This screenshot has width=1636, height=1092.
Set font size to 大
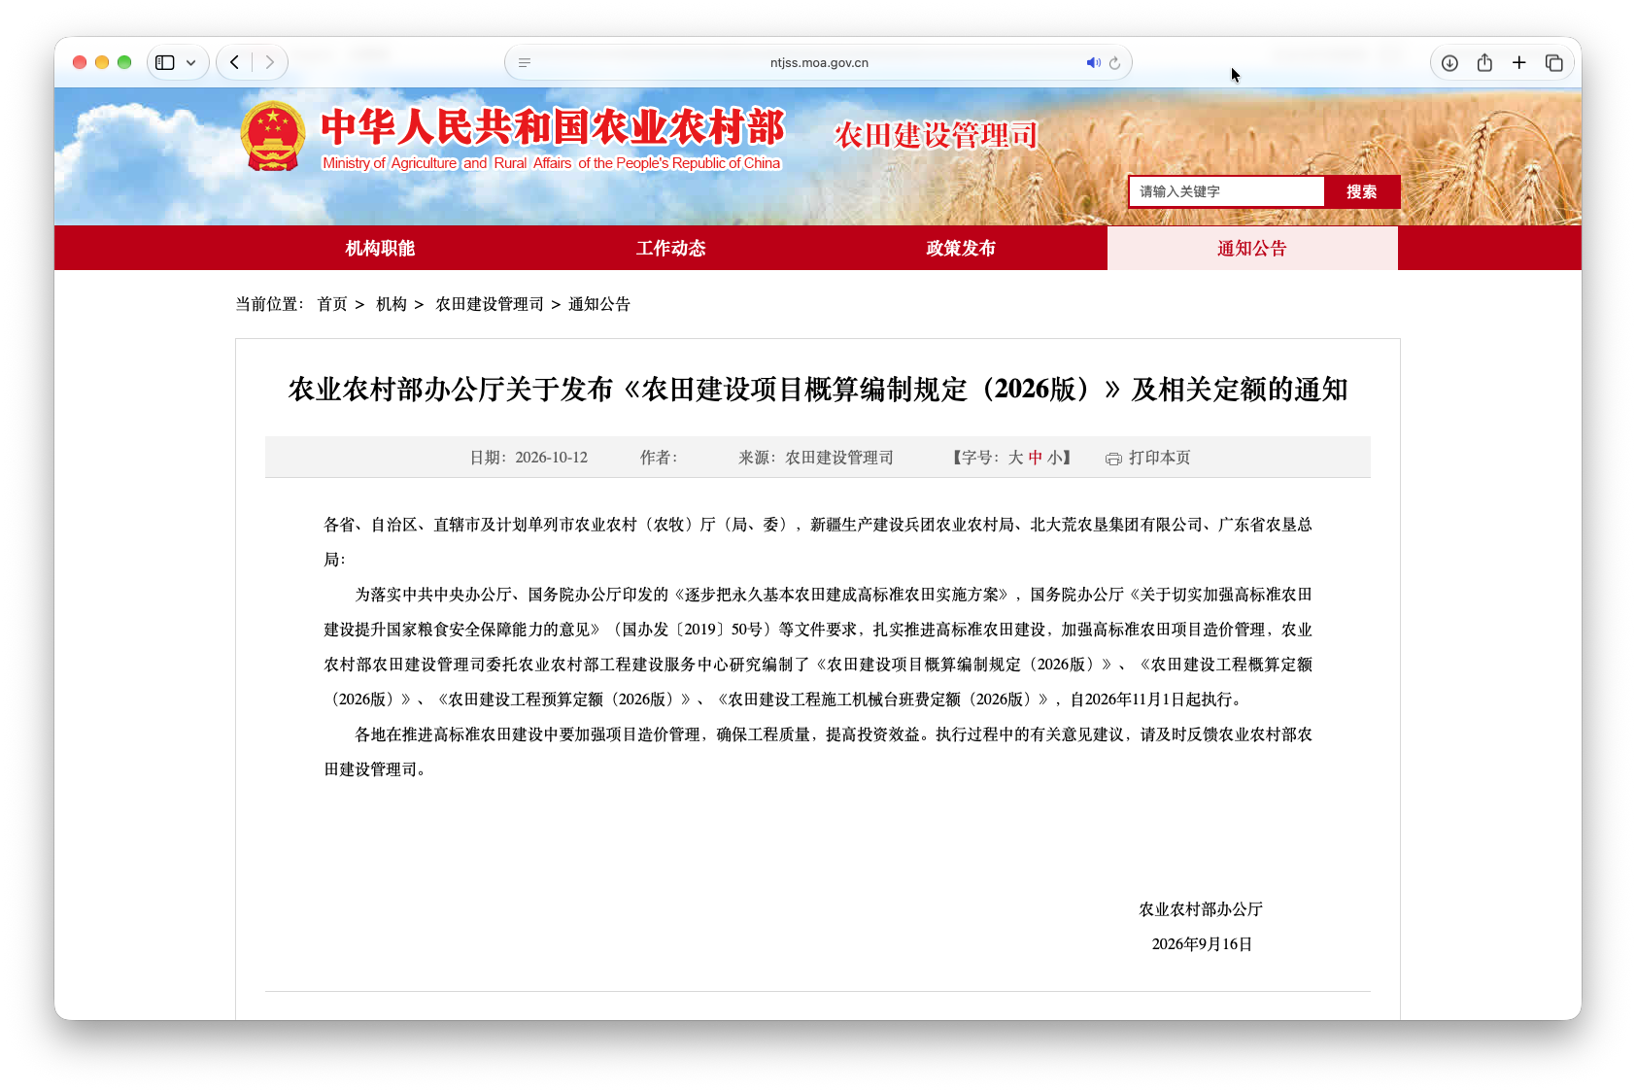pos(1015,458)
